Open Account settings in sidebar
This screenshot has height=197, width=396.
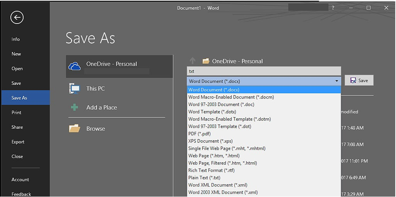click(20, 180)
